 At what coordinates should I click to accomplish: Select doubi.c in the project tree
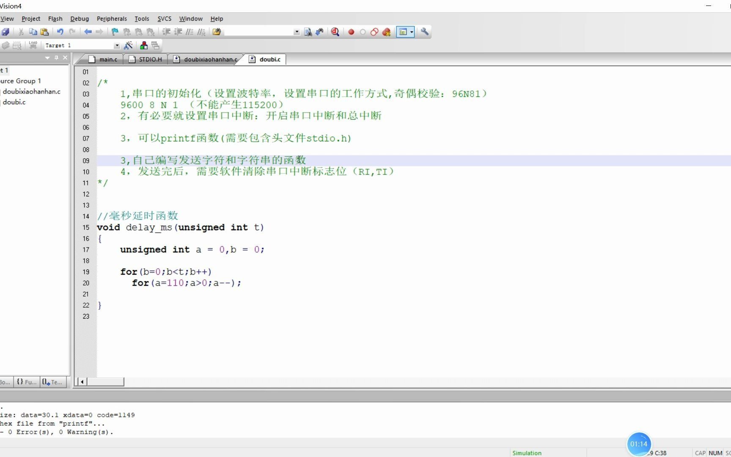(x=14, y=102)
